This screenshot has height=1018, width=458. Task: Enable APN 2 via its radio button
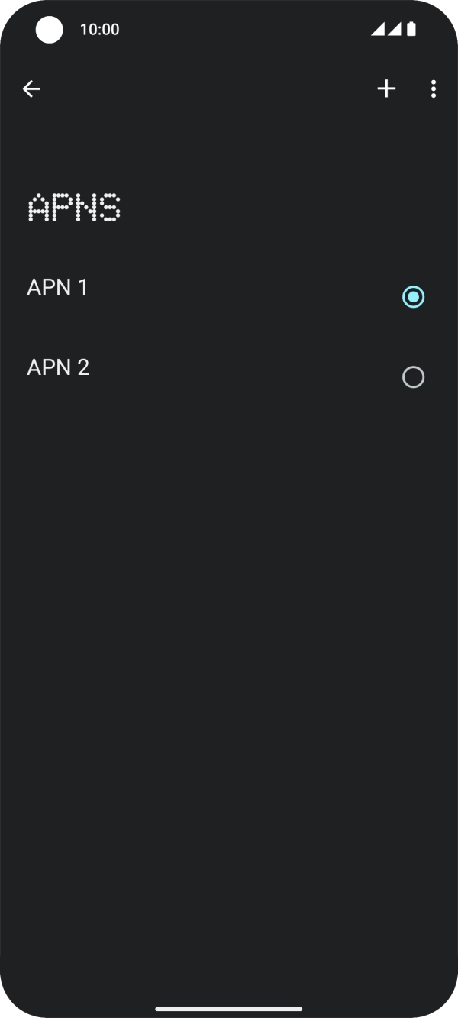point(413,376)
